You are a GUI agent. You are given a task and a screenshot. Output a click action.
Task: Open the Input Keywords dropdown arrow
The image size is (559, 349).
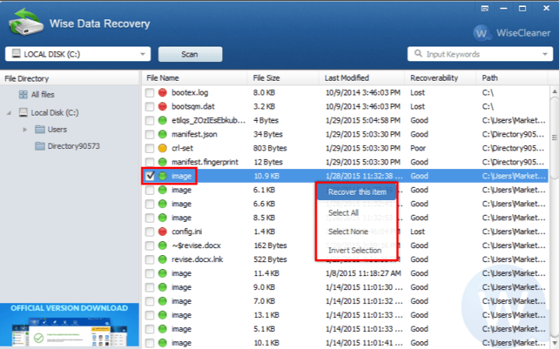point(545,54)
